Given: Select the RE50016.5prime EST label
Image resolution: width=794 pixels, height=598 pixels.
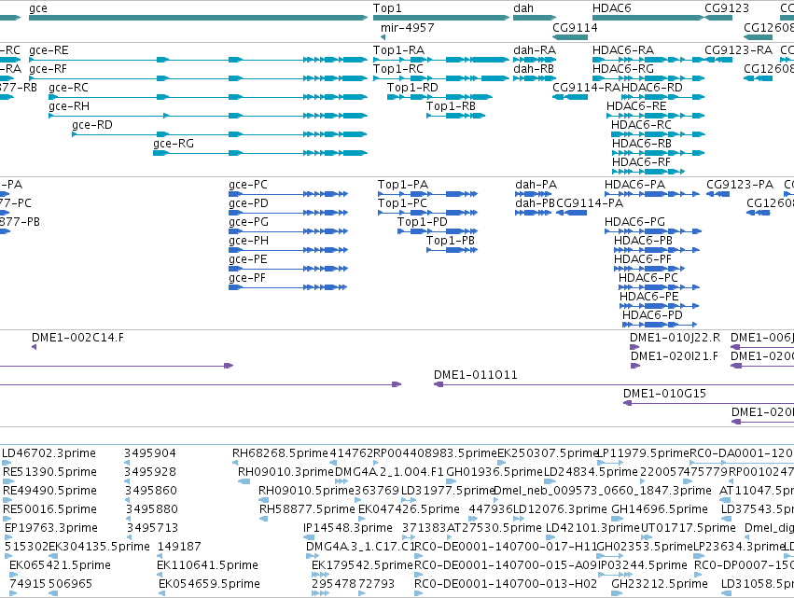Looking at the screenshot, I should tap(49, 510).
